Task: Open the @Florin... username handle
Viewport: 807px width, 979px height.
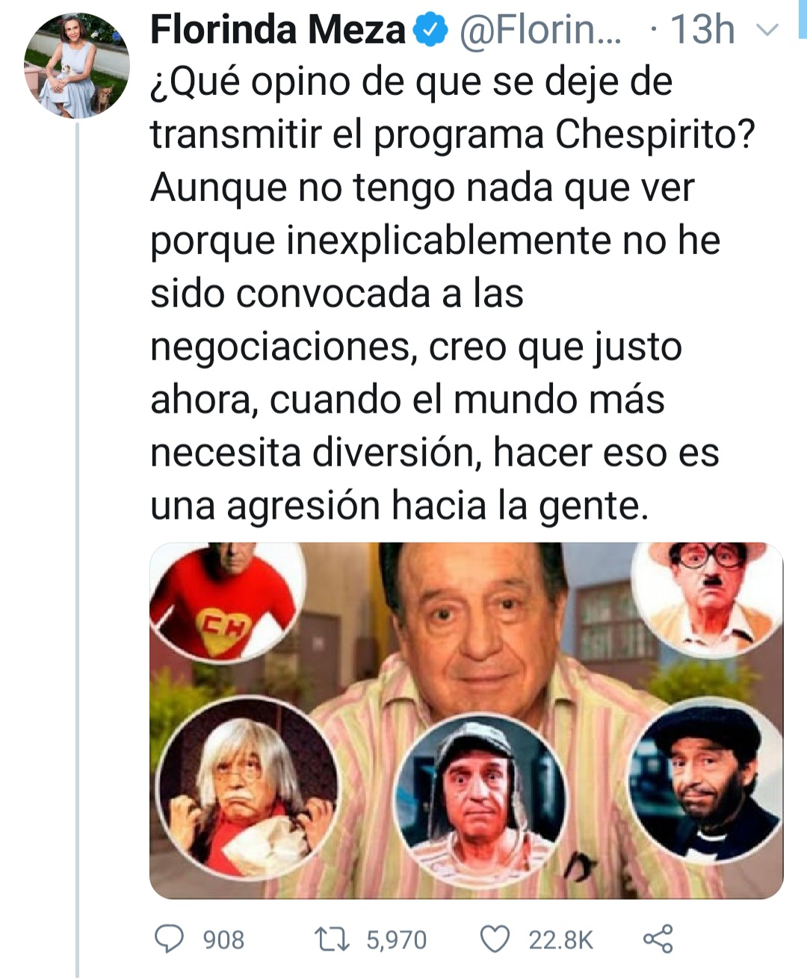Action: click(x=540, y=31)
